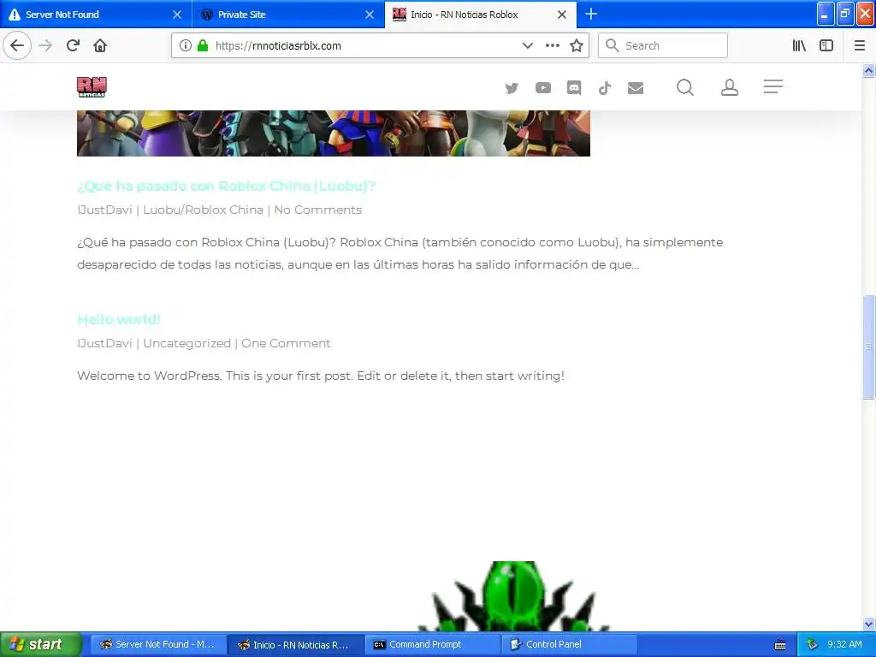This screenshot has height=657, width=876.
Task: Close the Server Not Found tab
Action: [177, 15]
